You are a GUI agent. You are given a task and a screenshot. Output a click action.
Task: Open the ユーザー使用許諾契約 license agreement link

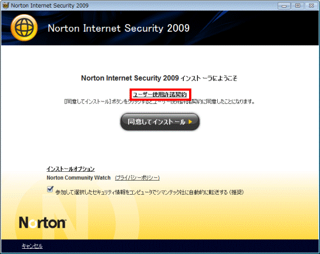click(x=160, y=94)
